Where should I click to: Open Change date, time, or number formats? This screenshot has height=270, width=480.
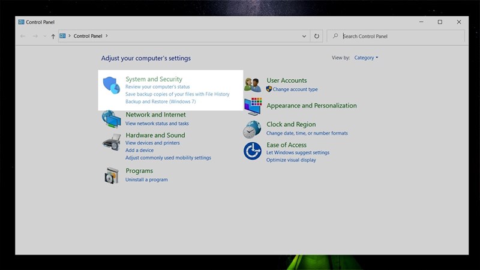click(x=307, y=133)
